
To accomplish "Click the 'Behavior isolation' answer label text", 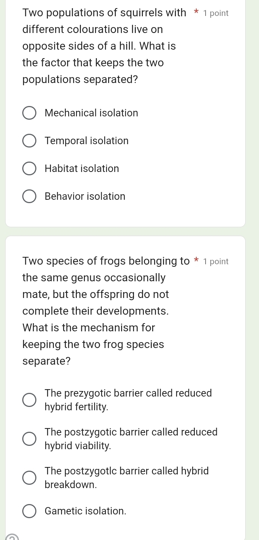I will click(x=85, y=196).
